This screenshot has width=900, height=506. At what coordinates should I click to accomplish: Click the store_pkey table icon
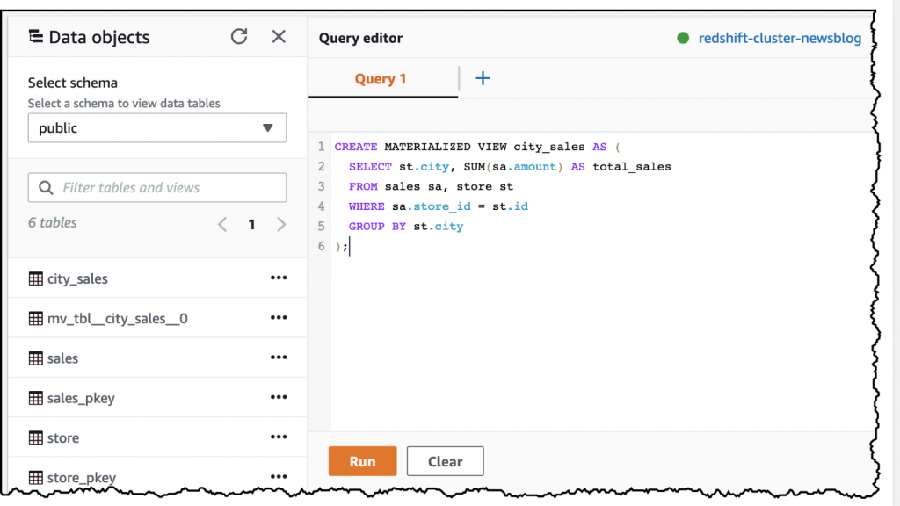(35, 478)
